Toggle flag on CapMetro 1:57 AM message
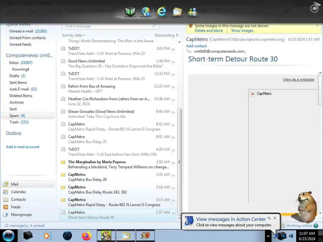Image resolution: width=323 pixels, height=242 pixels. [x=173, y=214]
